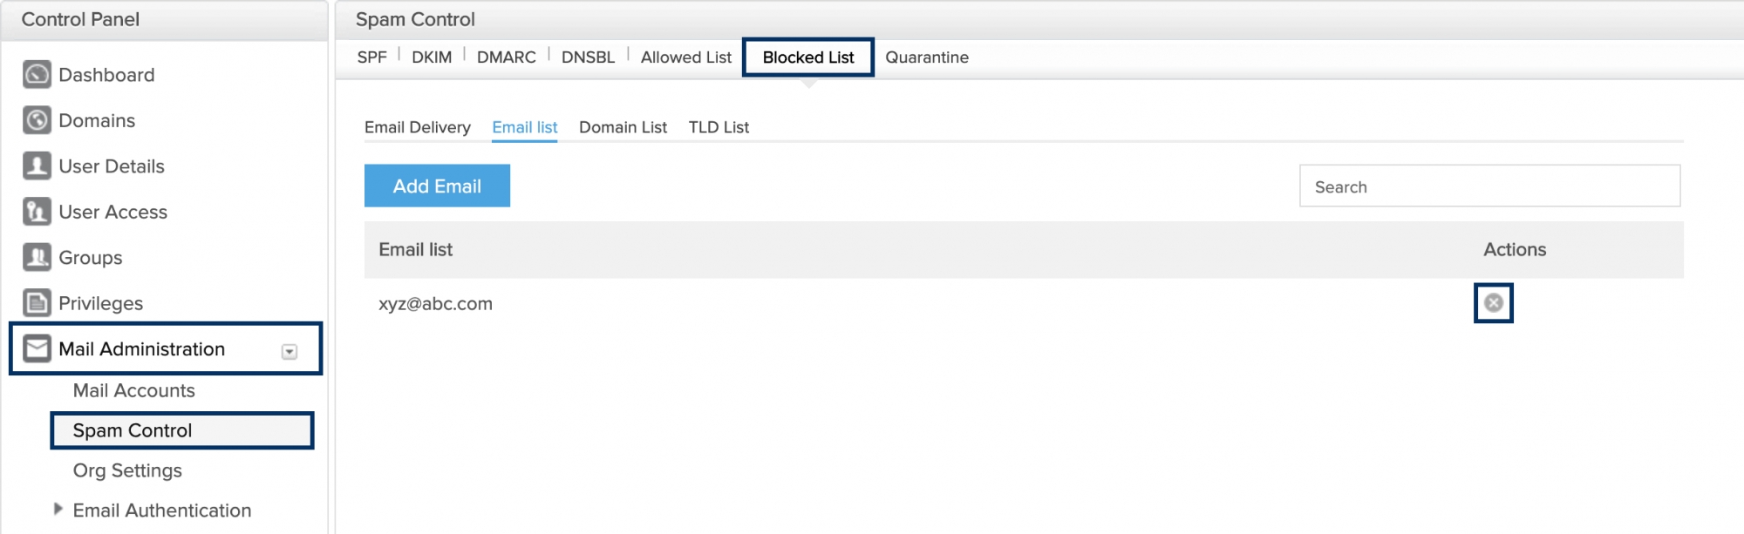Remove xyz@abc.com using the delete icon
Image resolution: width=1744 pixels, height=534 pixels.
pyautogui.click(x=1493, y=303)
